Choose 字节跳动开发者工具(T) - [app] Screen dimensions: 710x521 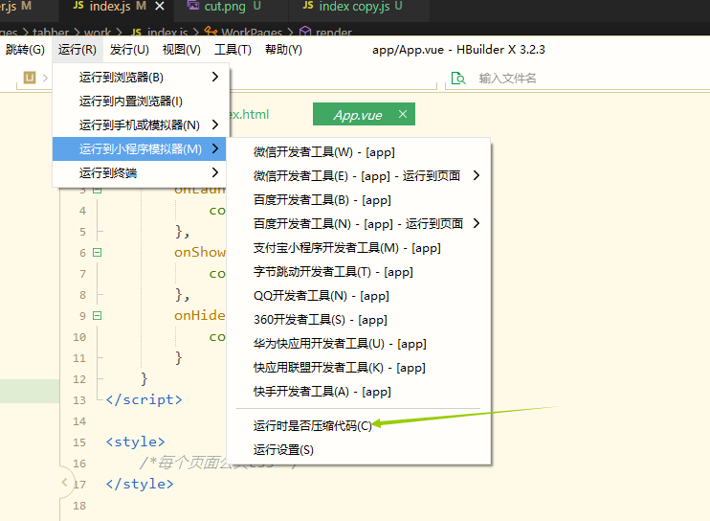pyautogui.click(x=358, y=272)
